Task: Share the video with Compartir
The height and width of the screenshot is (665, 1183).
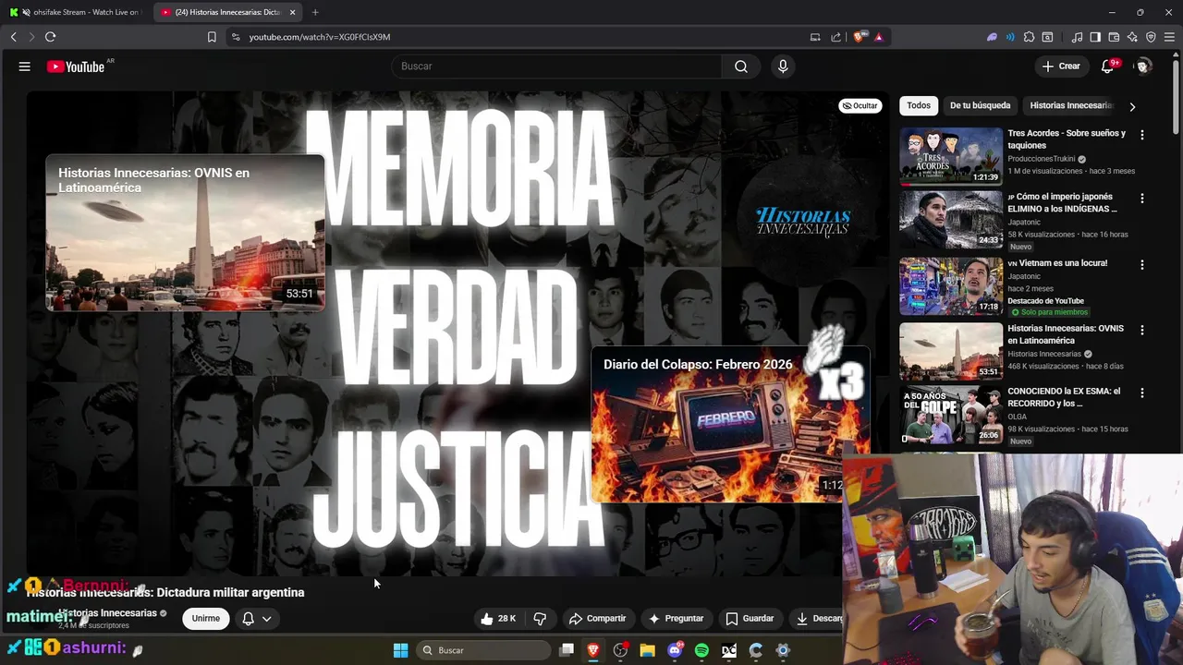Action: click(x=597, y=619)
